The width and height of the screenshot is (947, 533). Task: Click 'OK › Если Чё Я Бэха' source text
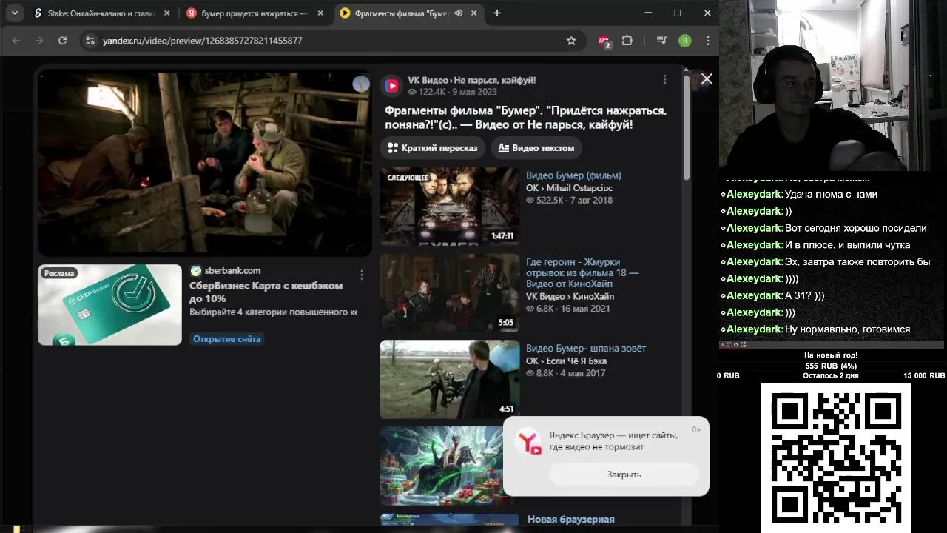point(566,361)
